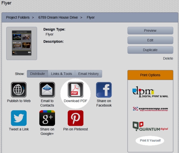Viewport: 179px width, 153px height.
Task: Click the Share on Google+ icon
Action: point(47,118)
